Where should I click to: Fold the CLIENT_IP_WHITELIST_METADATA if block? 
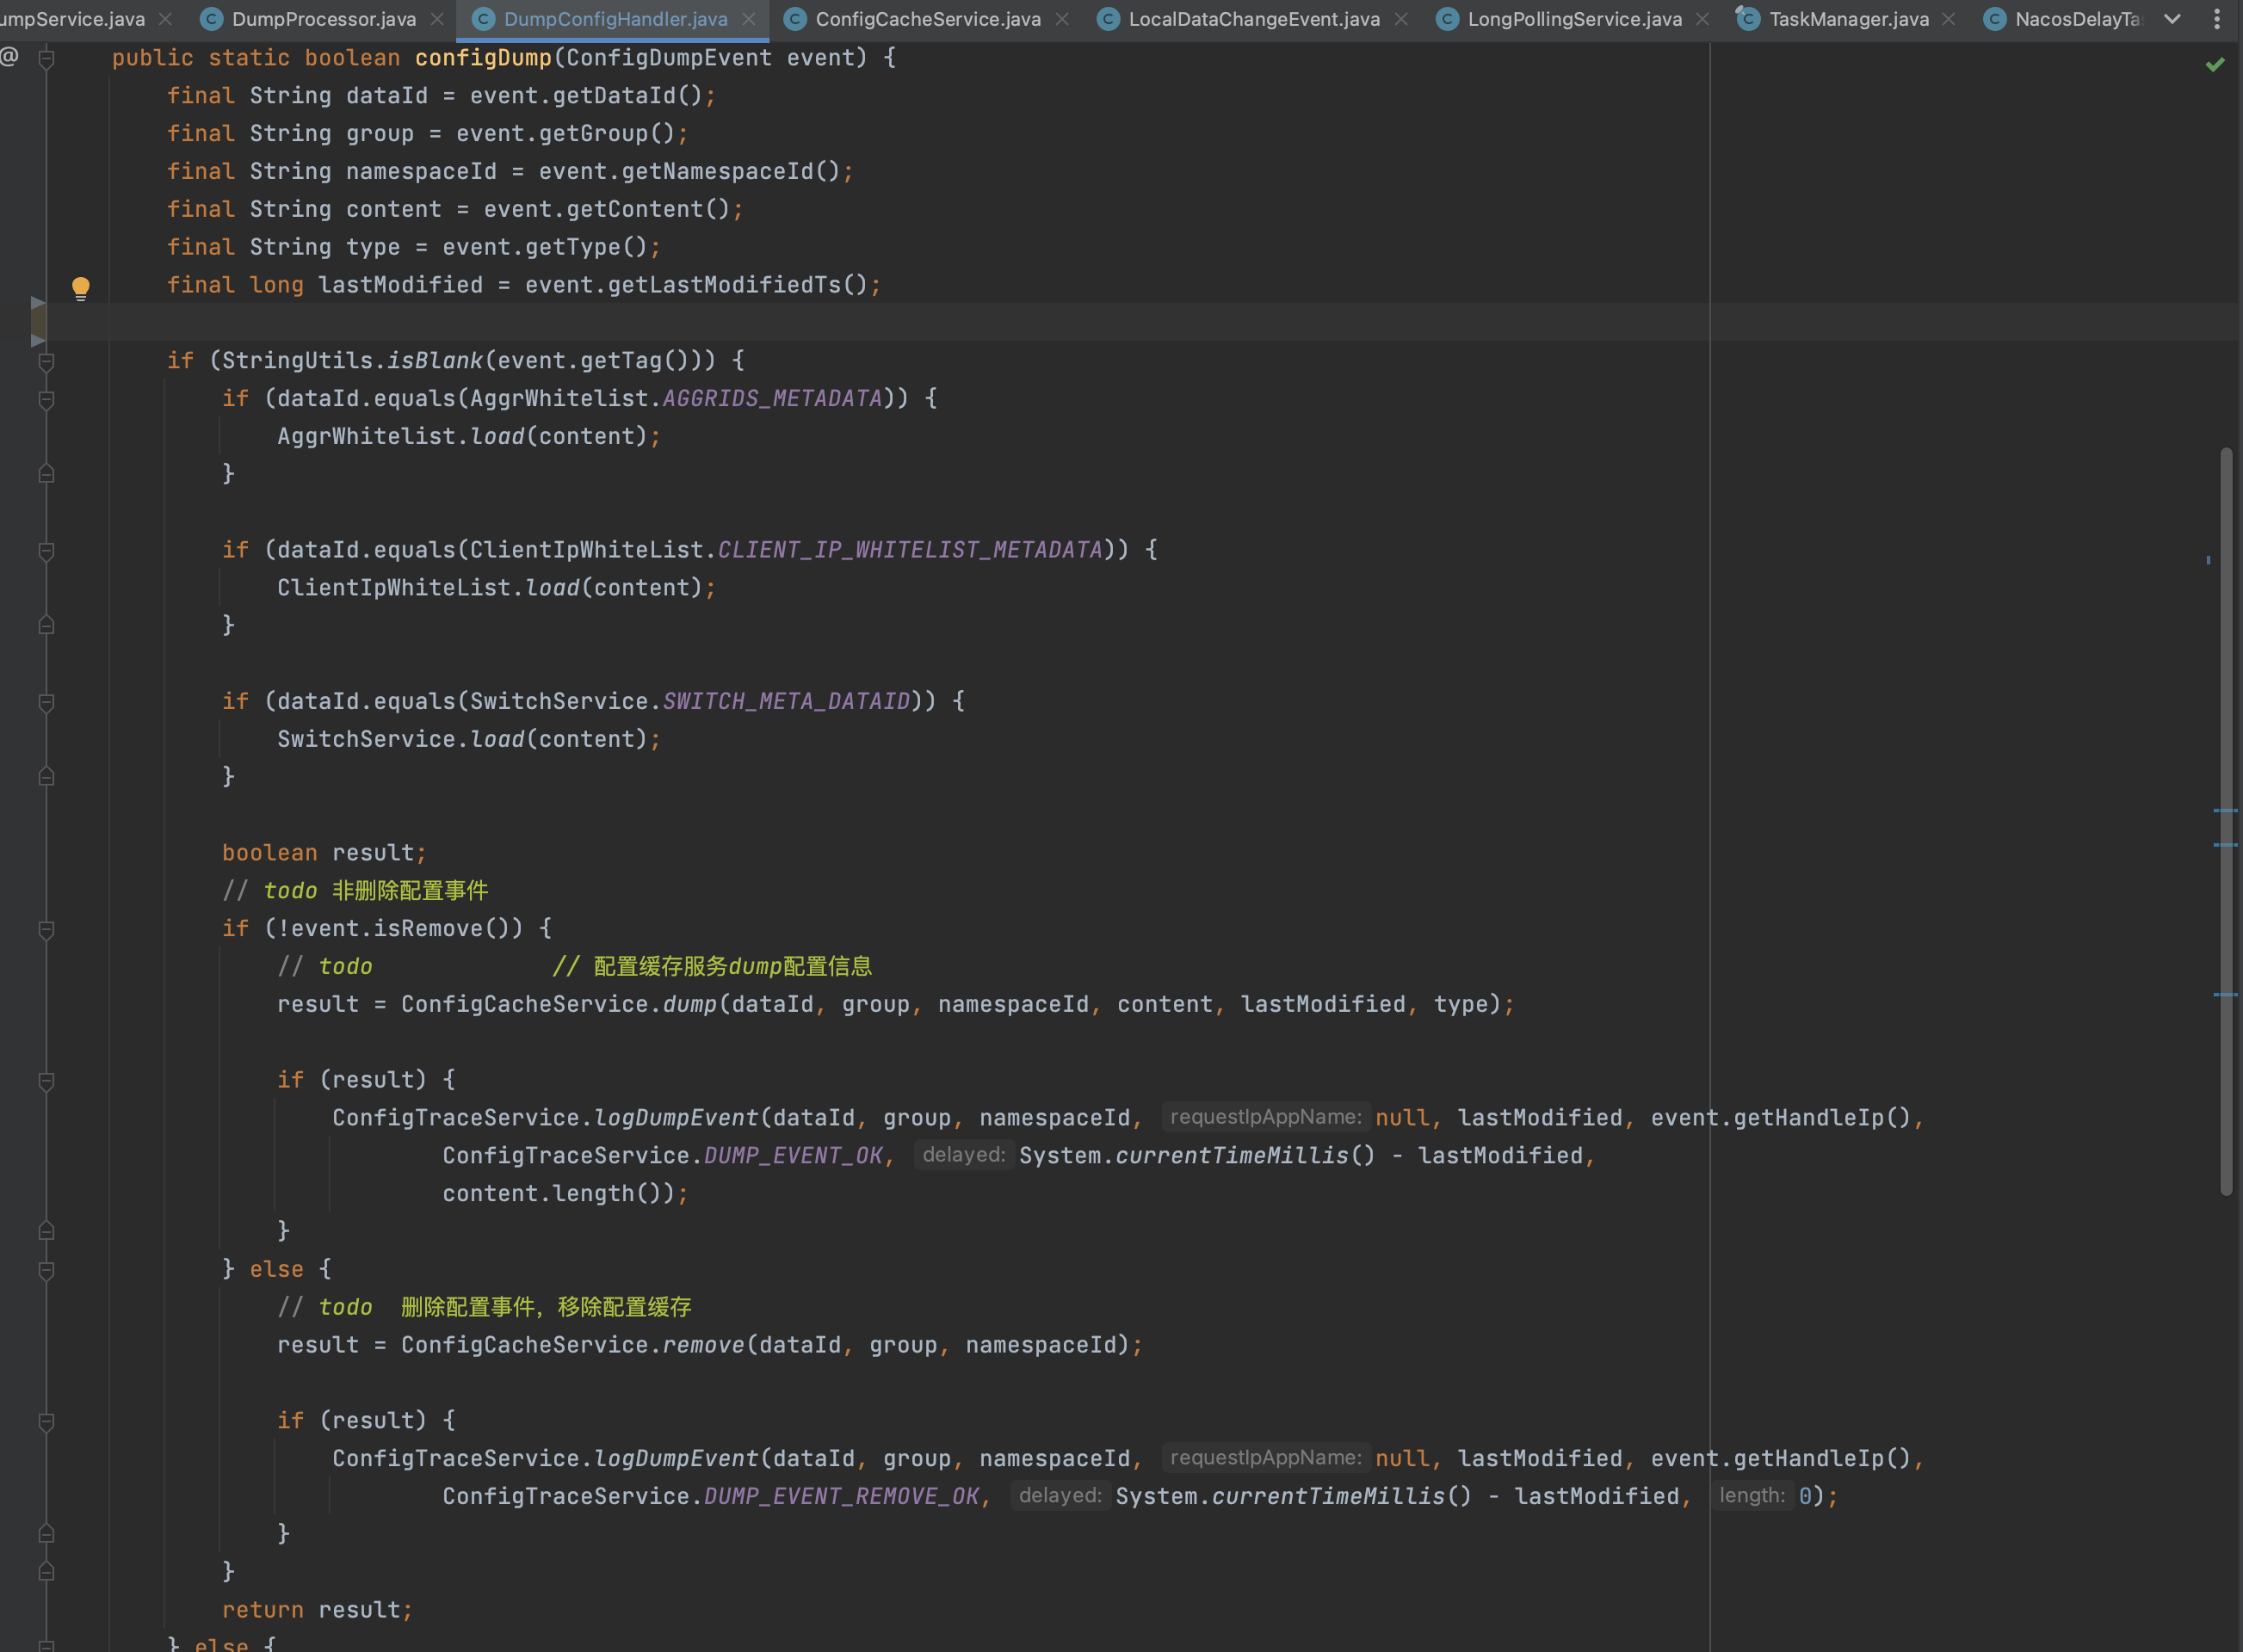[46, 551]
